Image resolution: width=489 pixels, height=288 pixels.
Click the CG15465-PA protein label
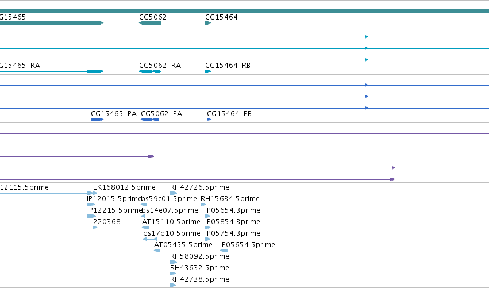click(114, 114)
